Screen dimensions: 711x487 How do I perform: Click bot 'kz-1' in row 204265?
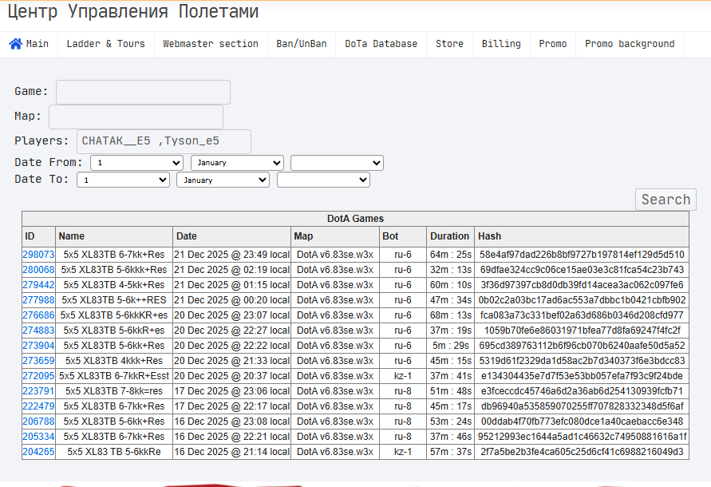(403, 452)
